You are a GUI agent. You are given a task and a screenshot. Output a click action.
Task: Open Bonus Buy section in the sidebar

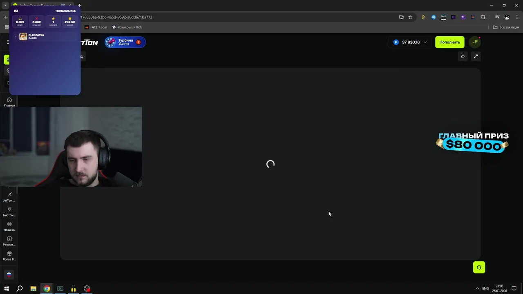point(9,256)
